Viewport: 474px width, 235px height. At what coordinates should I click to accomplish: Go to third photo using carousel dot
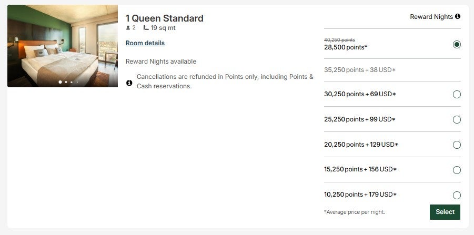tap(72, 82)
